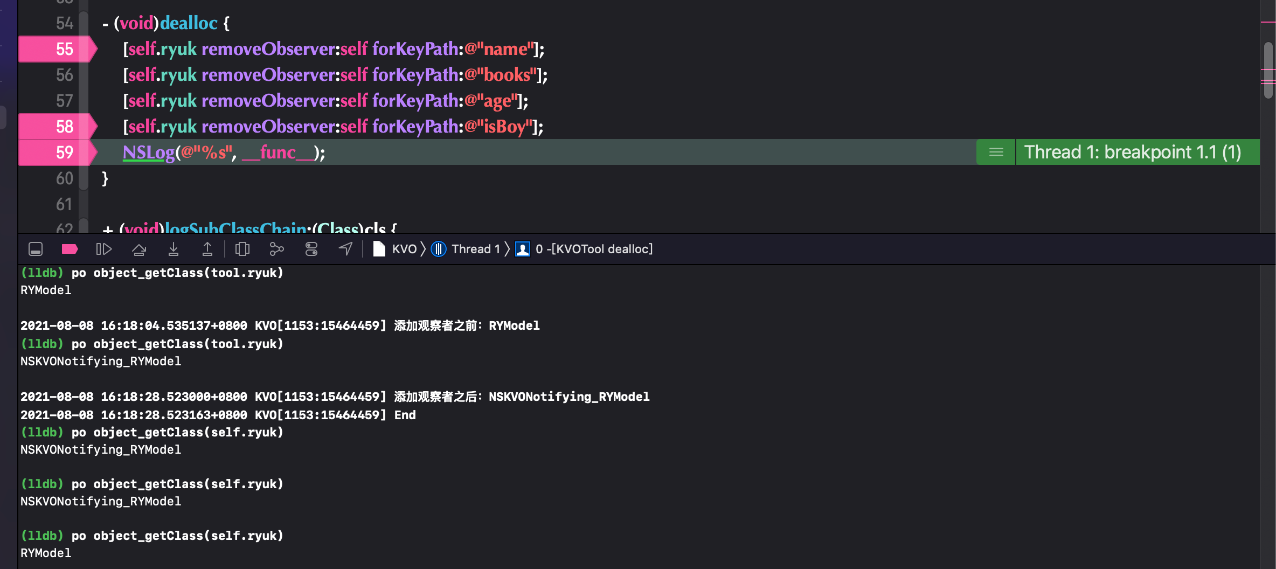
Task: Simulate location arrow icon
Action: click(x=345, y=249)
